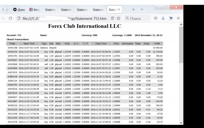
Task: Select ticket number 63979334
Action: (x=13, y=93)
